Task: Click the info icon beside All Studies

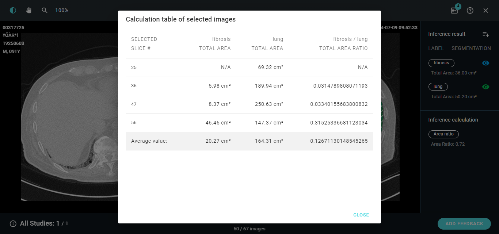Action: 13,223
